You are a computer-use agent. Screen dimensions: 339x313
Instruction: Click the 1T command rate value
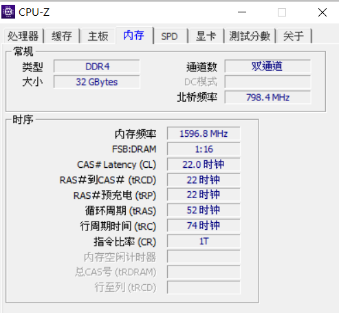point(204,241)
